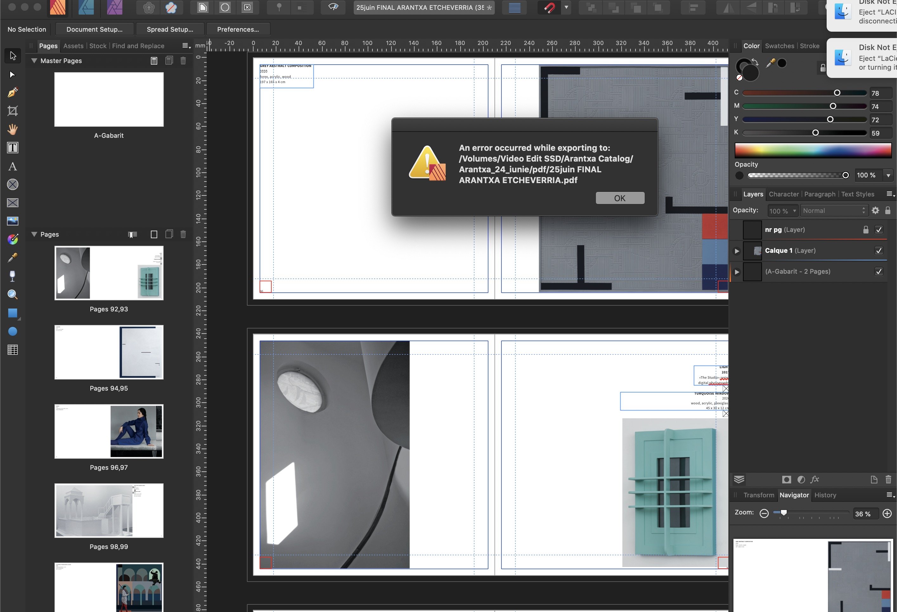Pick color with Color panel eyedropper
Screen dimensions: 897x612
771,64
